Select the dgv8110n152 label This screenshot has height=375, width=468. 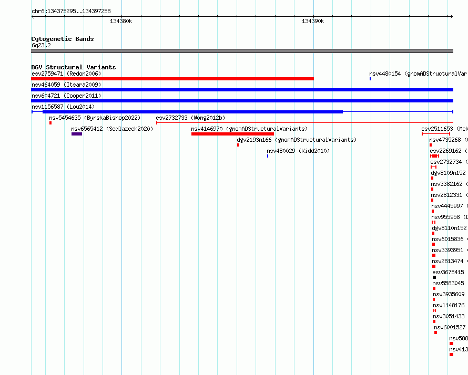(449, 228)
